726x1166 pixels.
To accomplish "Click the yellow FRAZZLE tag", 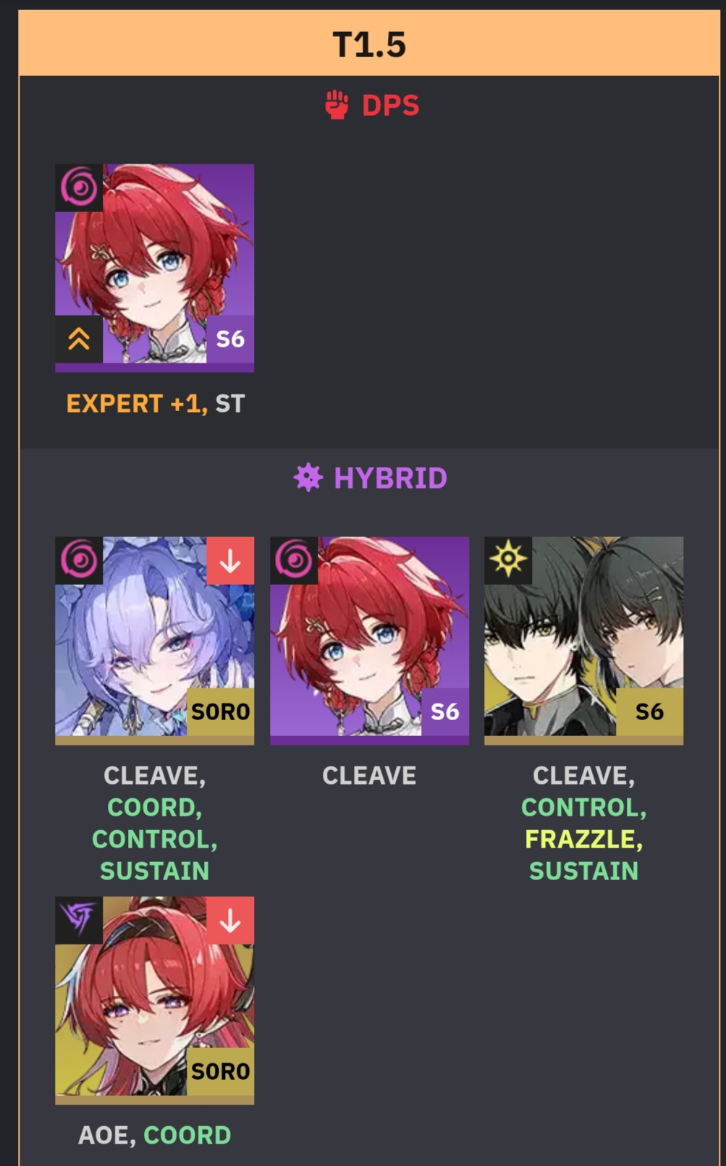I will (x=583, y=839).
